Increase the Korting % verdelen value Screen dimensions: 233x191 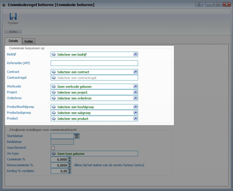pos(70,170)
